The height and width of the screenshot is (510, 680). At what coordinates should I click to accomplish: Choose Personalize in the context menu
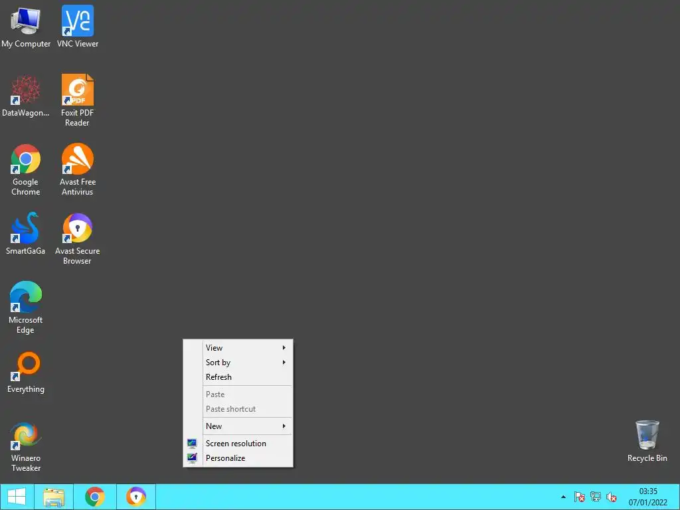coord(238,458)
